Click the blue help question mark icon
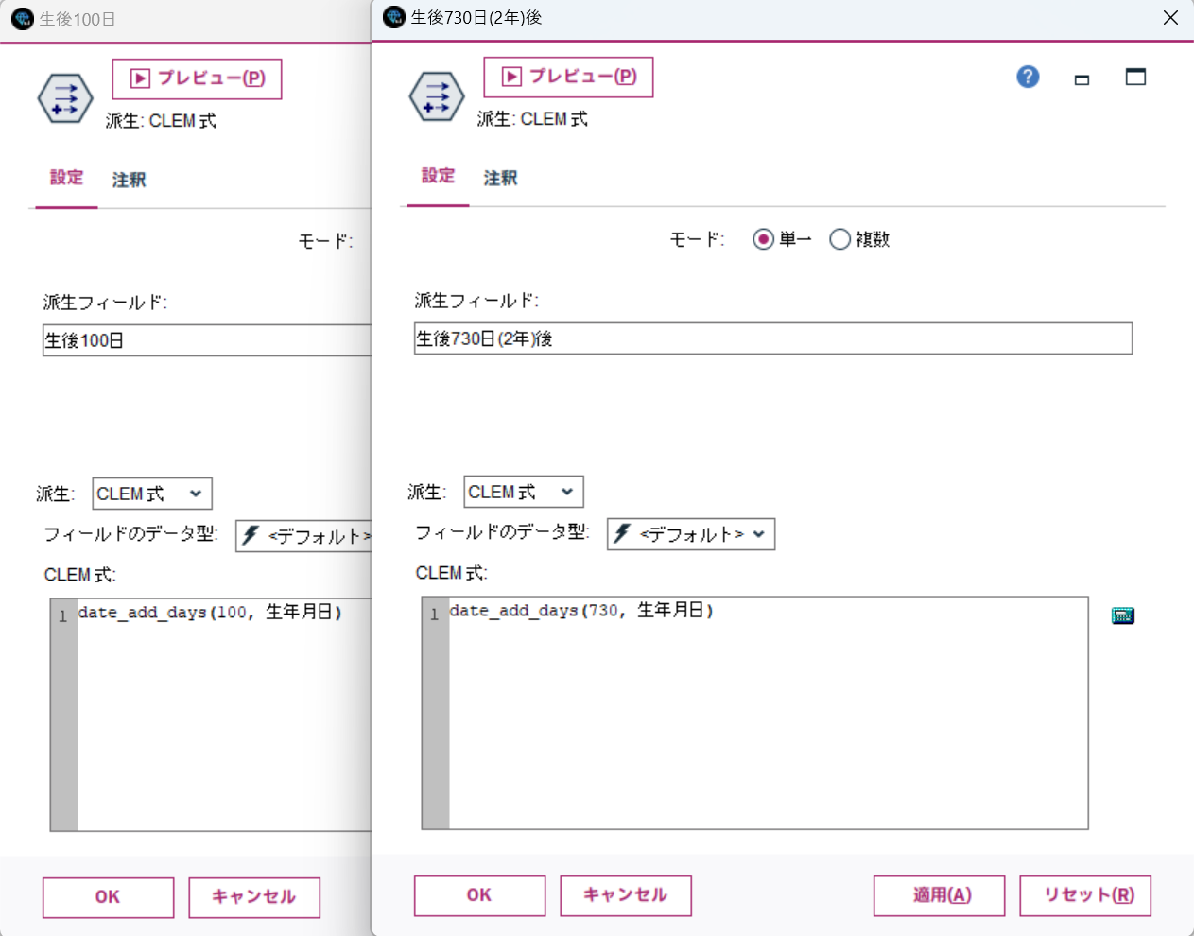 tap(1027, 77)
